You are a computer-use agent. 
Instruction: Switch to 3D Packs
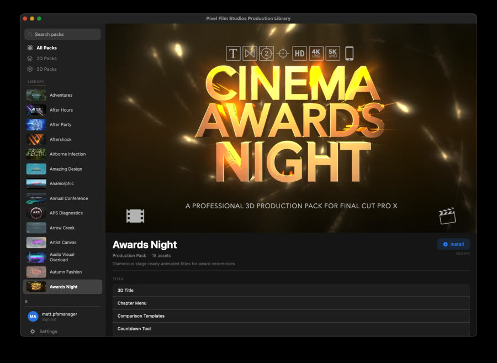[x=46, y=69]
